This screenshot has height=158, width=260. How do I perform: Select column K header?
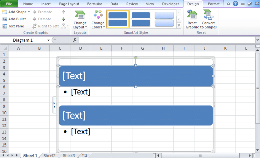225,48
